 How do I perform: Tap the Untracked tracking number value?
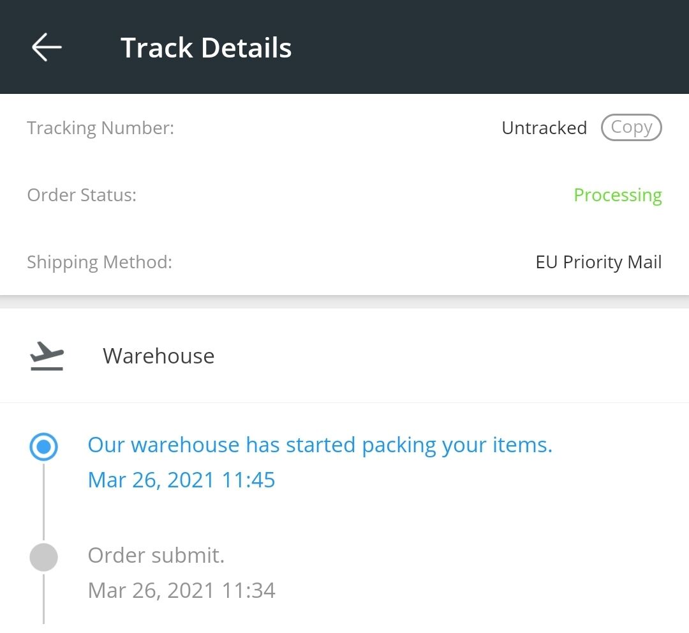tap(544, 128)
